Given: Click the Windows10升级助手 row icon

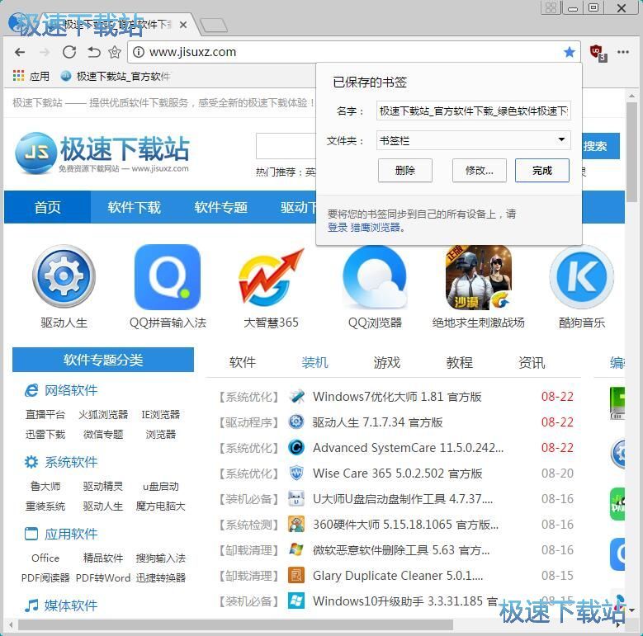Looking at the screenshot, I should pos(296,601).
